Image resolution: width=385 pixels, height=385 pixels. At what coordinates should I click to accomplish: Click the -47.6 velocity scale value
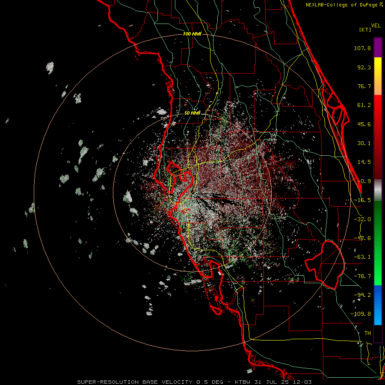click(x=362, y=238)
